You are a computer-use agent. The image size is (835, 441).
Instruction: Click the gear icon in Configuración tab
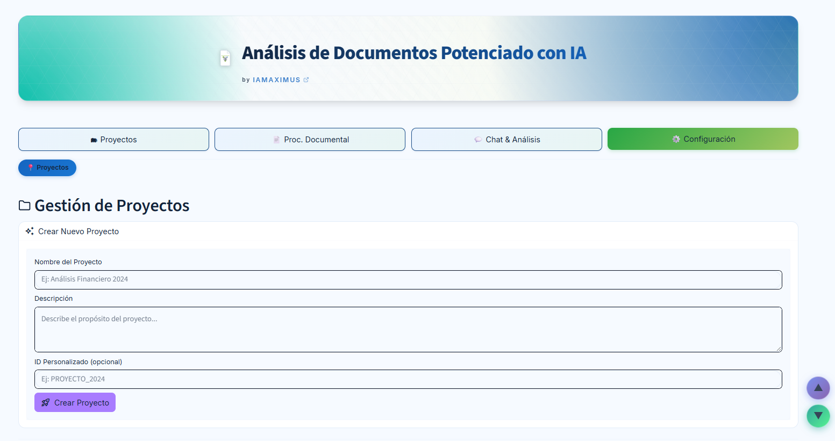point(676,139)
